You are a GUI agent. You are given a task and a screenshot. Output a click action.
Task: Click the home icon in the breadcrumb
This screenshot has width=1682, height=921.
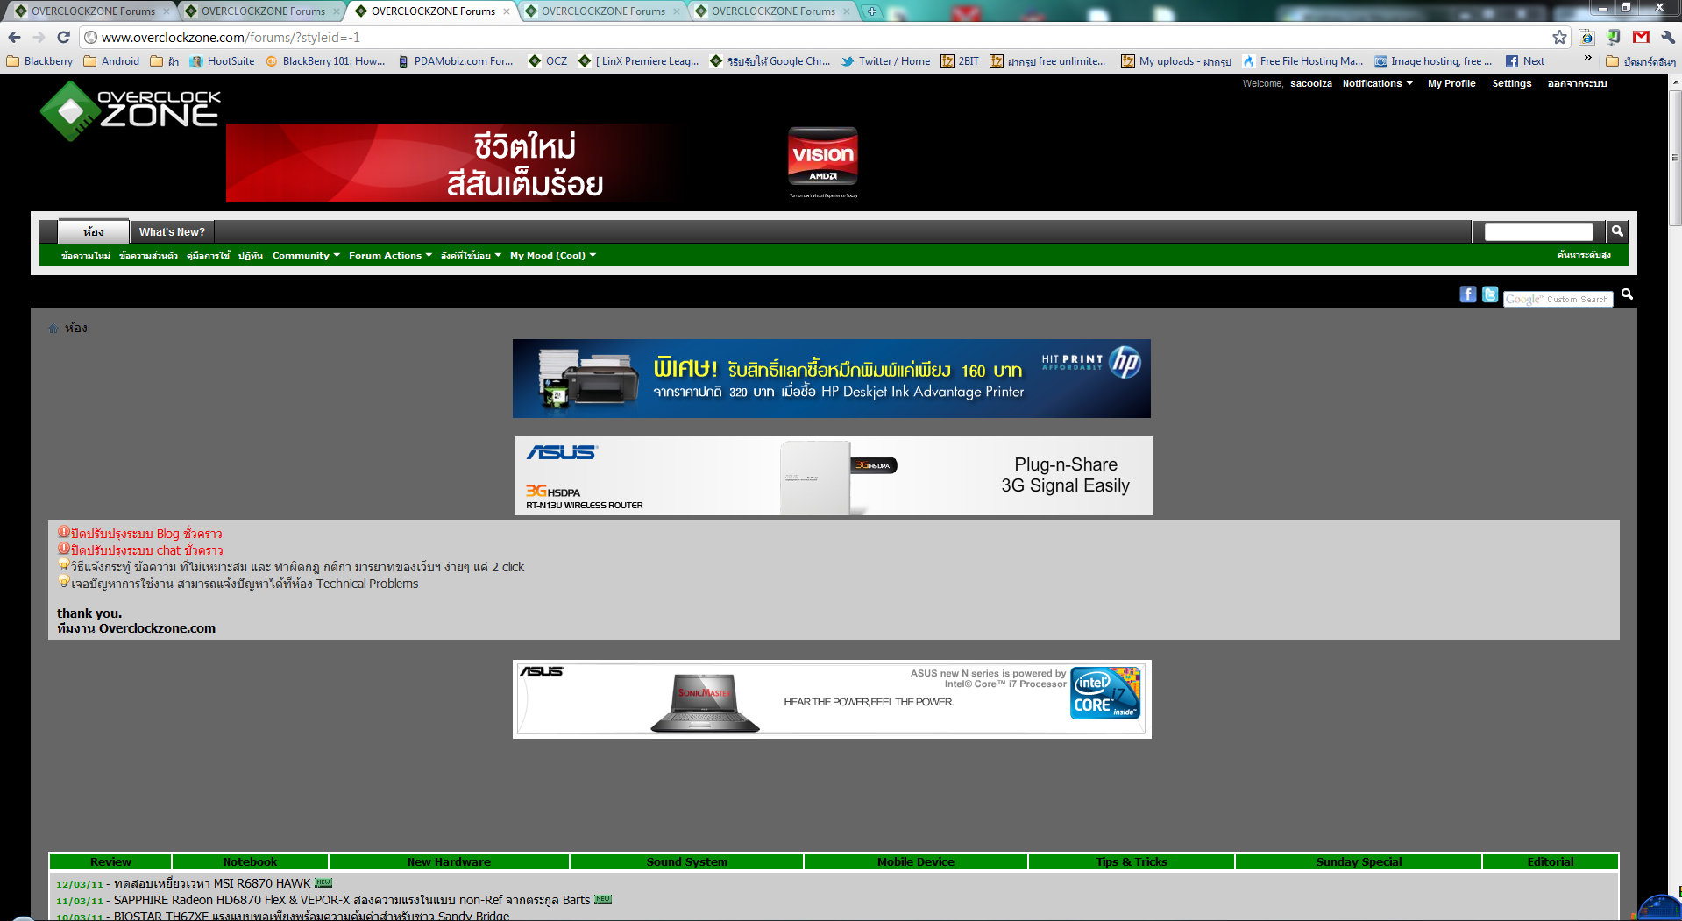(x=53, y=329)
